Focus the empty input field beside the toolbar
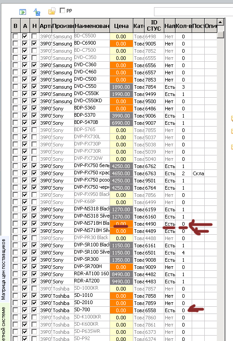Viewport: 233px width, 341px height. [x=193, y=11]
